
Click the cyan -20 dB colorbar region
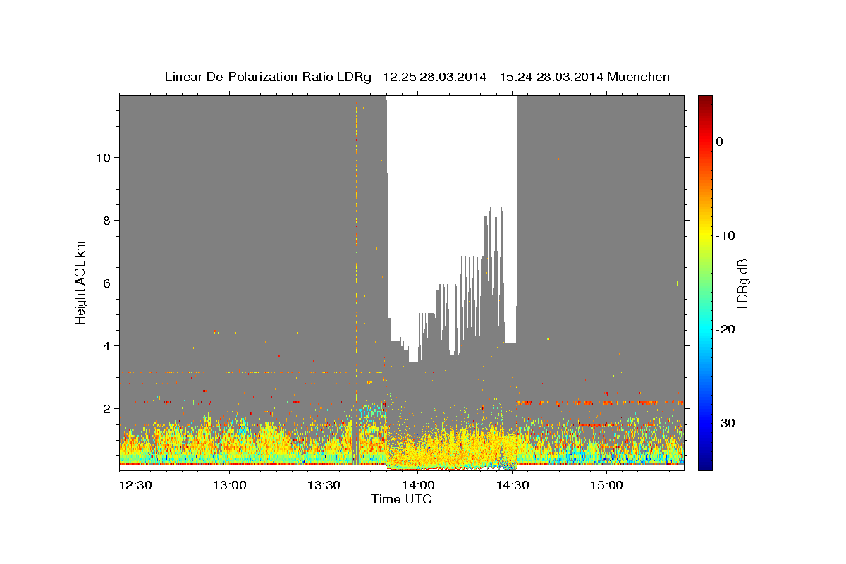705,329
